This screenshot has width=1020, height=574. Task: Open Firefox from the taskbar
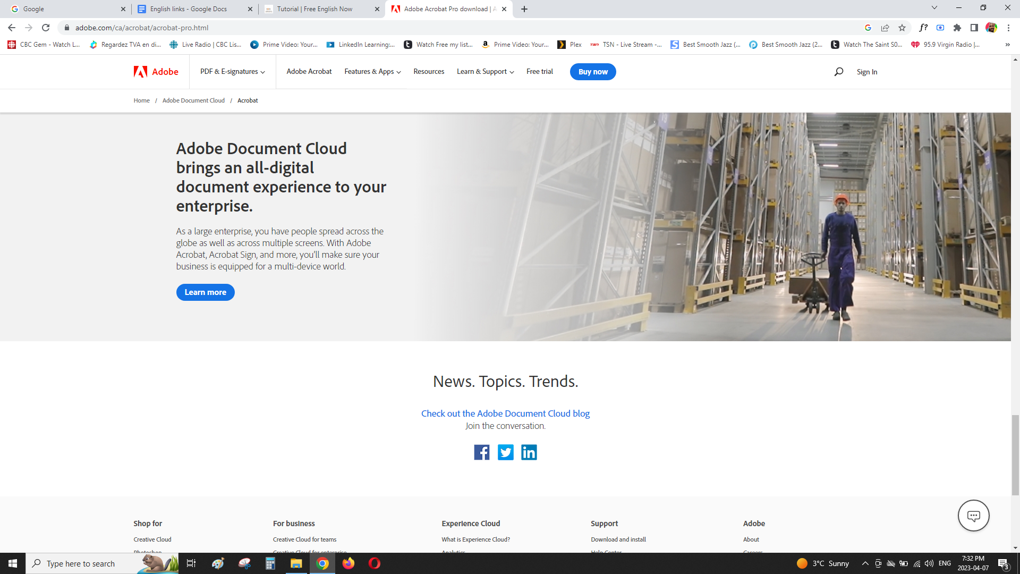348,563
